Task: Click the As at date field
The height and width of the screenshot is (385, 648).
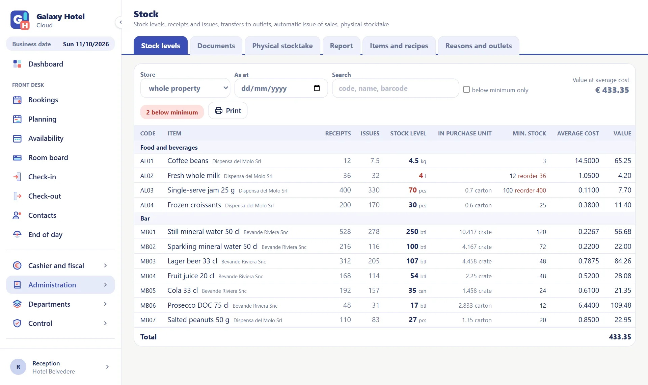Action: 281,88
